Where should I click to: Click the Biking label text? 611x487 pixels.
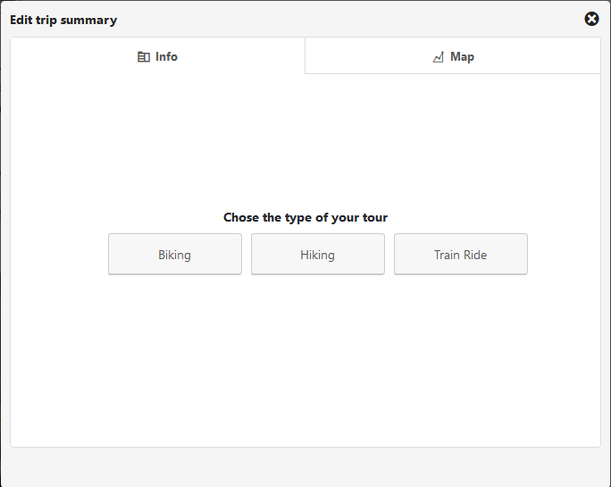point(174,255)
